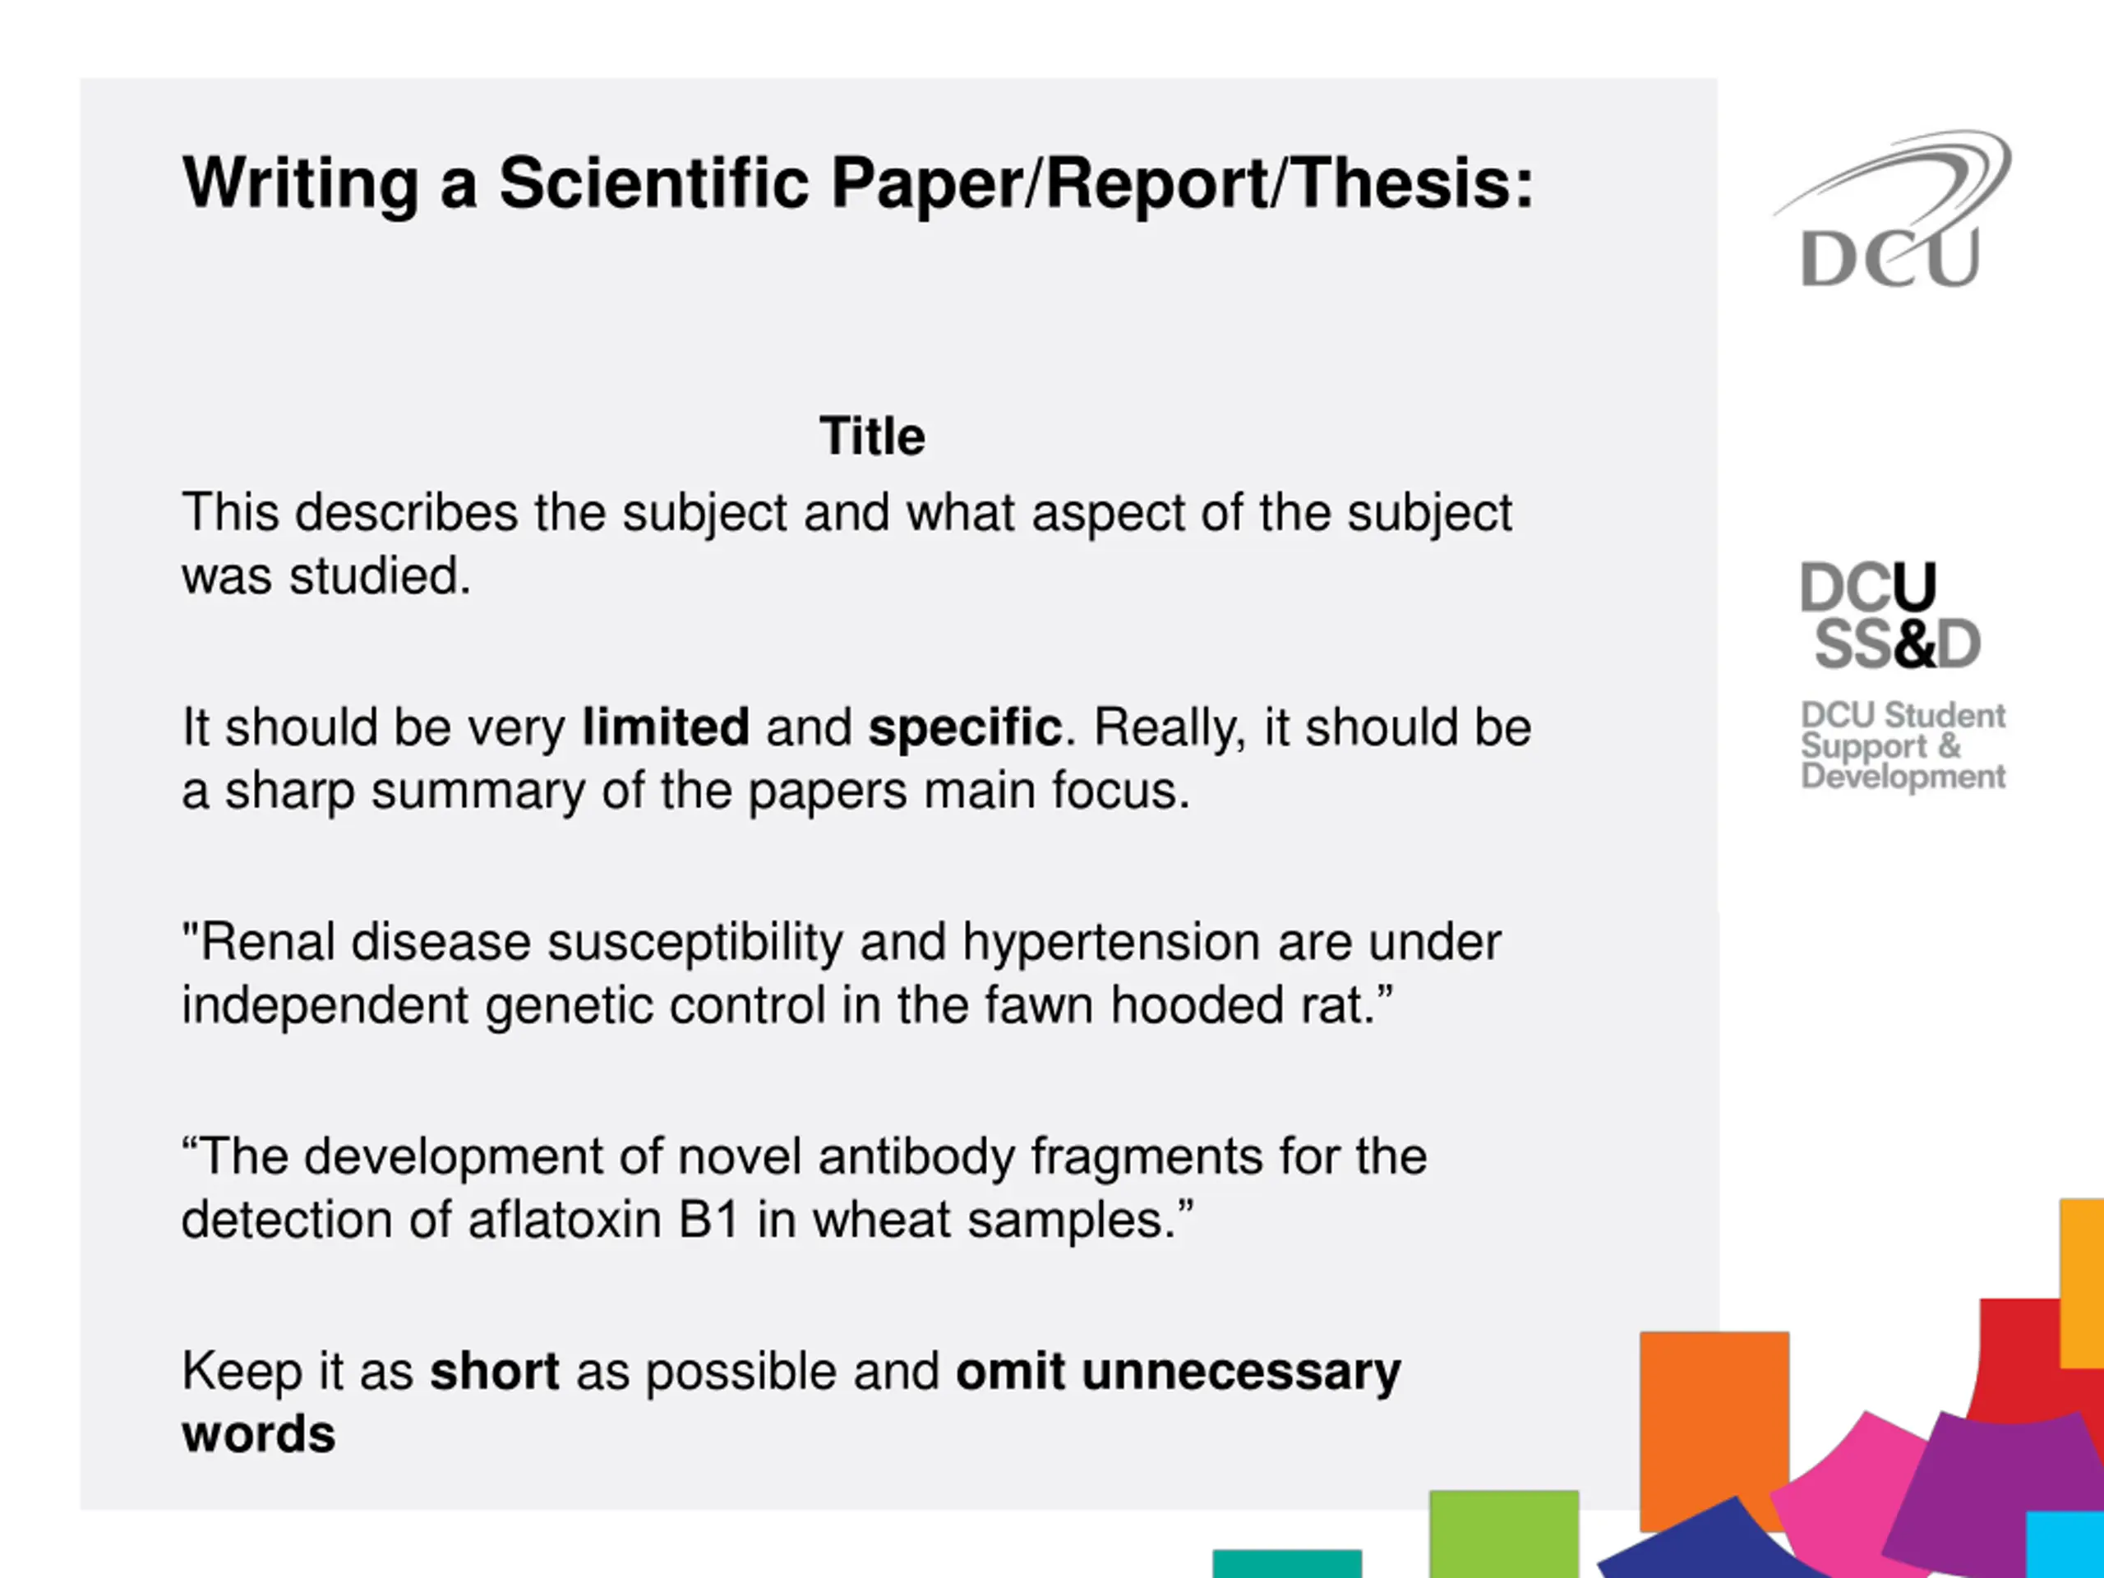Click the green square at the bottom
This screenshot has height=1578, width=2104.
1504,1534
